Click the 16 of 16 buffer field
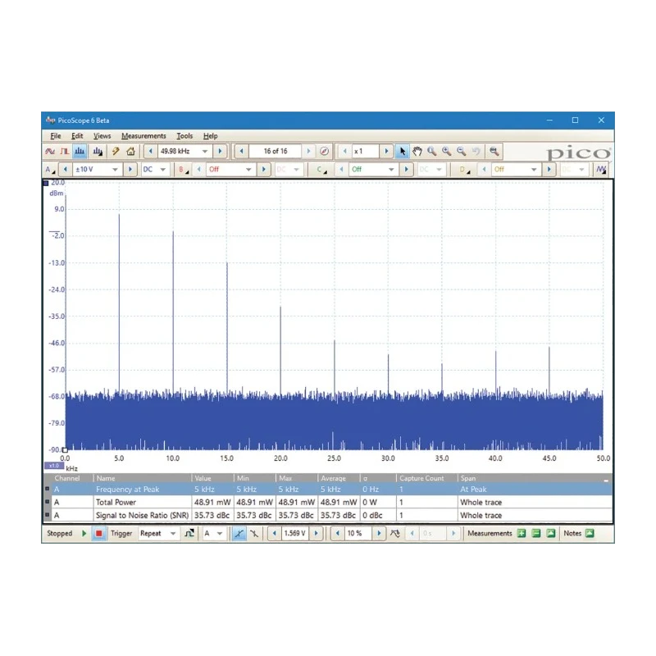The height and width of the screenshot is (656, 656). click(276, 152)
